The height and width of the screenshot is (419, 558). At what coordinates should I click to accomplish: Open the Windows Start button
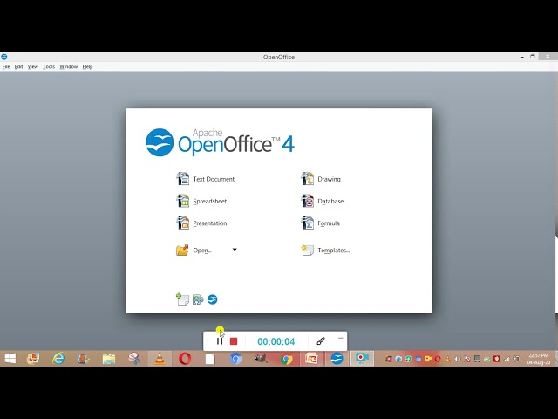point(10,359)
